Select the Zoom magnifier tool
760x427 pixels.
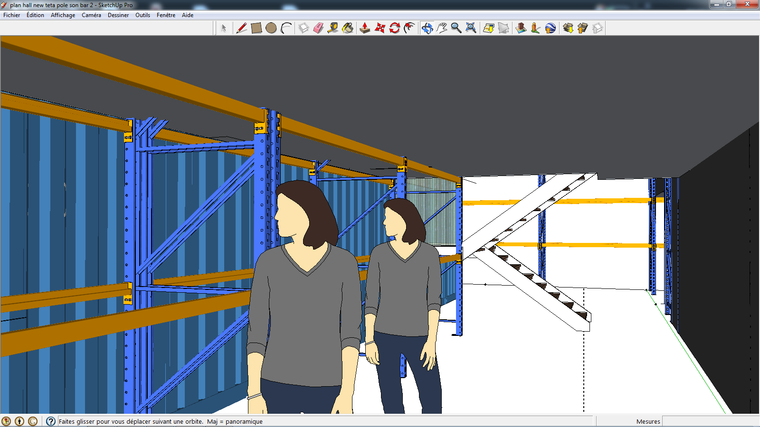coord(456,28)
